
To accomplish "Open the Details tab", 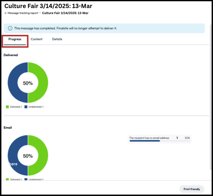I will [57, 39].
